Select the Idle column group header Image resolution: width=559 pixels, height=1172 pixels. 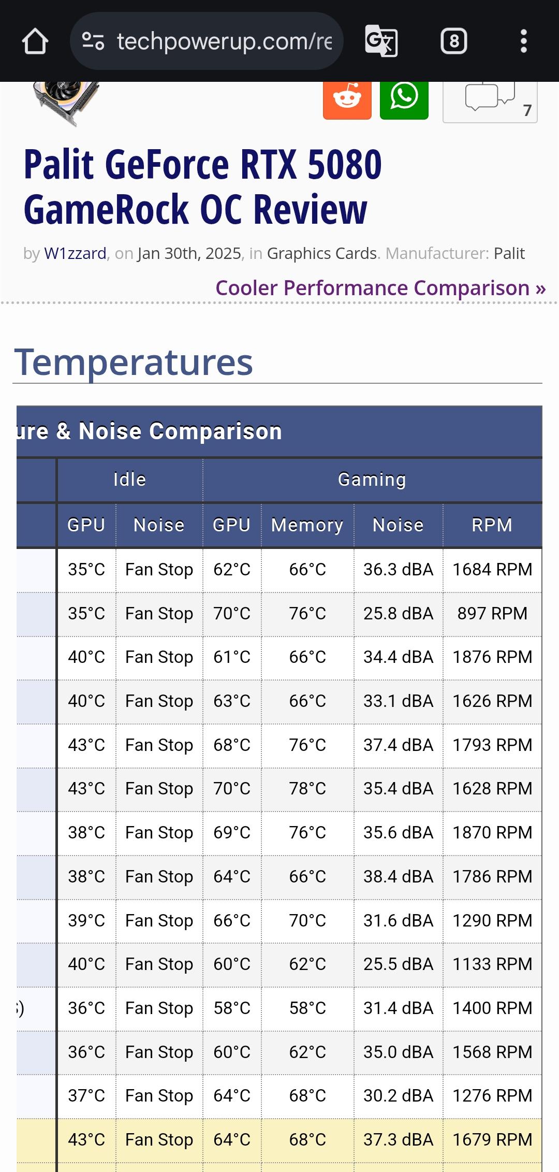point(130,480)
